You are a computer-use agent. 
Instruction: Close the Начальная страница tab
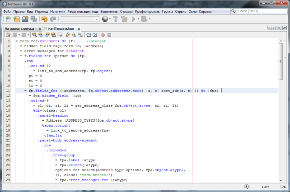(x=40, y=29)
